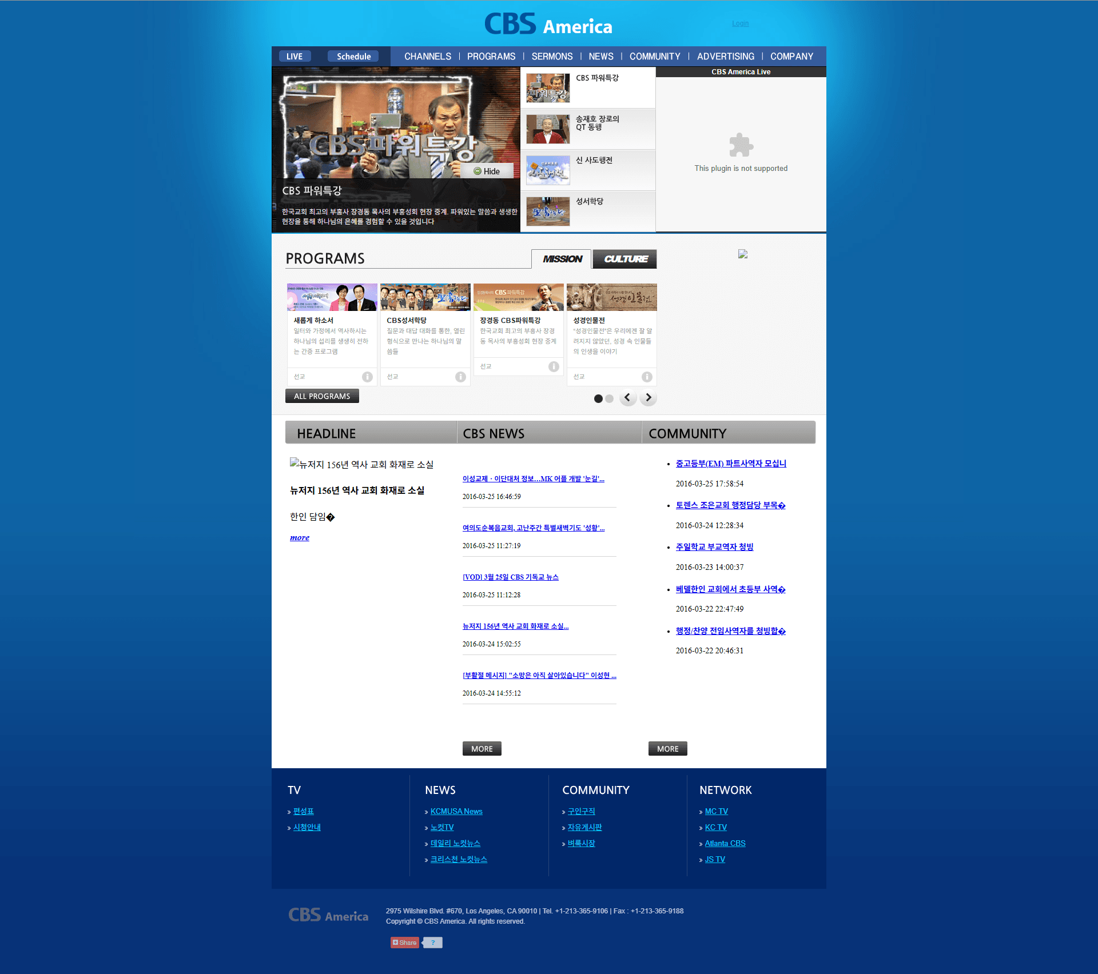Open the CHANNELS menu
Image resolution: width=1098 pixels, height=974 pixels.
point(428,56)
